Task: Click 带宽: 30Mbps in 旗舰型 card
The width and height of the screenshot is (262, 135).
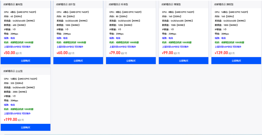Action: tap(222, 34)
